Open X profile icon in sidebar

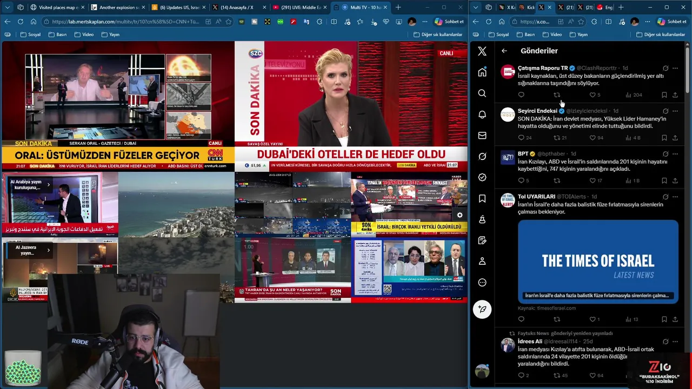coord(482,261)
